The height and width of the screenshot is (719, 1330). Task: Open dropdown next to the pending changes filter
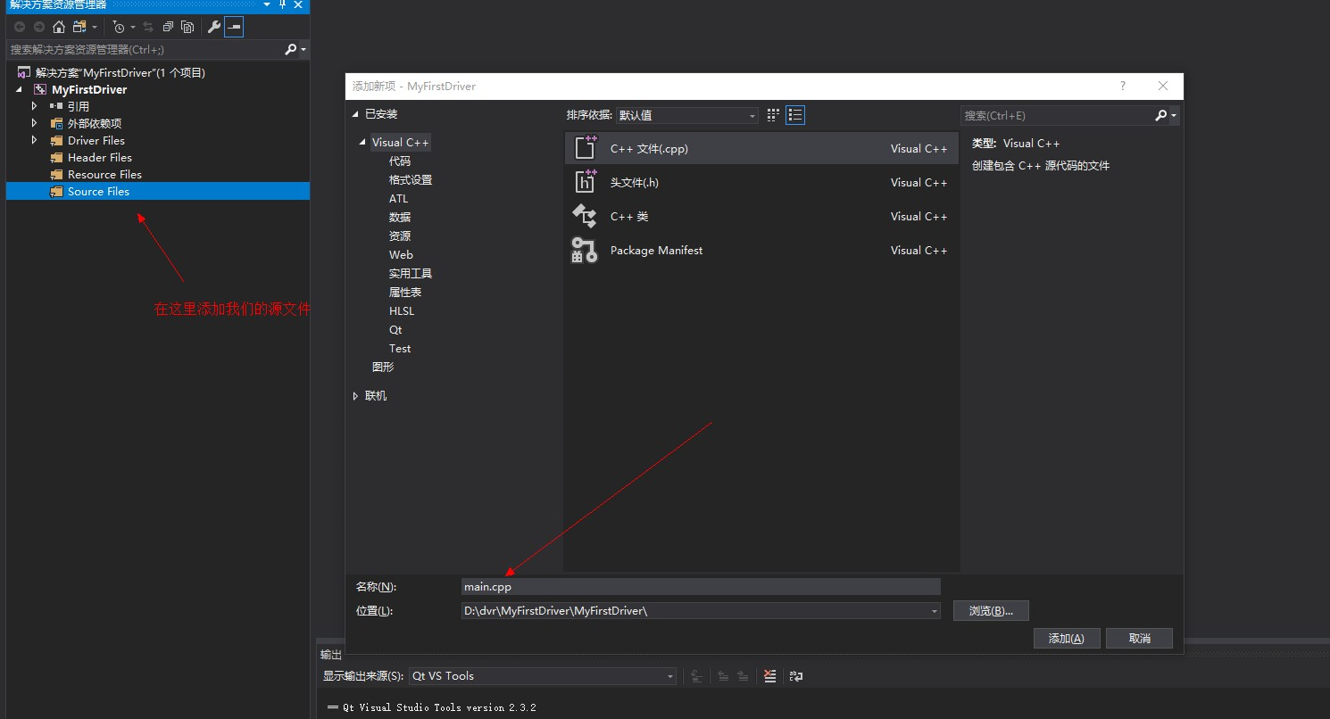click(133, 28)
